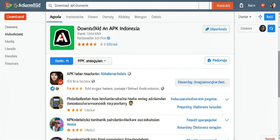
Task: Click the emoji icon after 'riay aradamy'
Action: click(131, 103)
